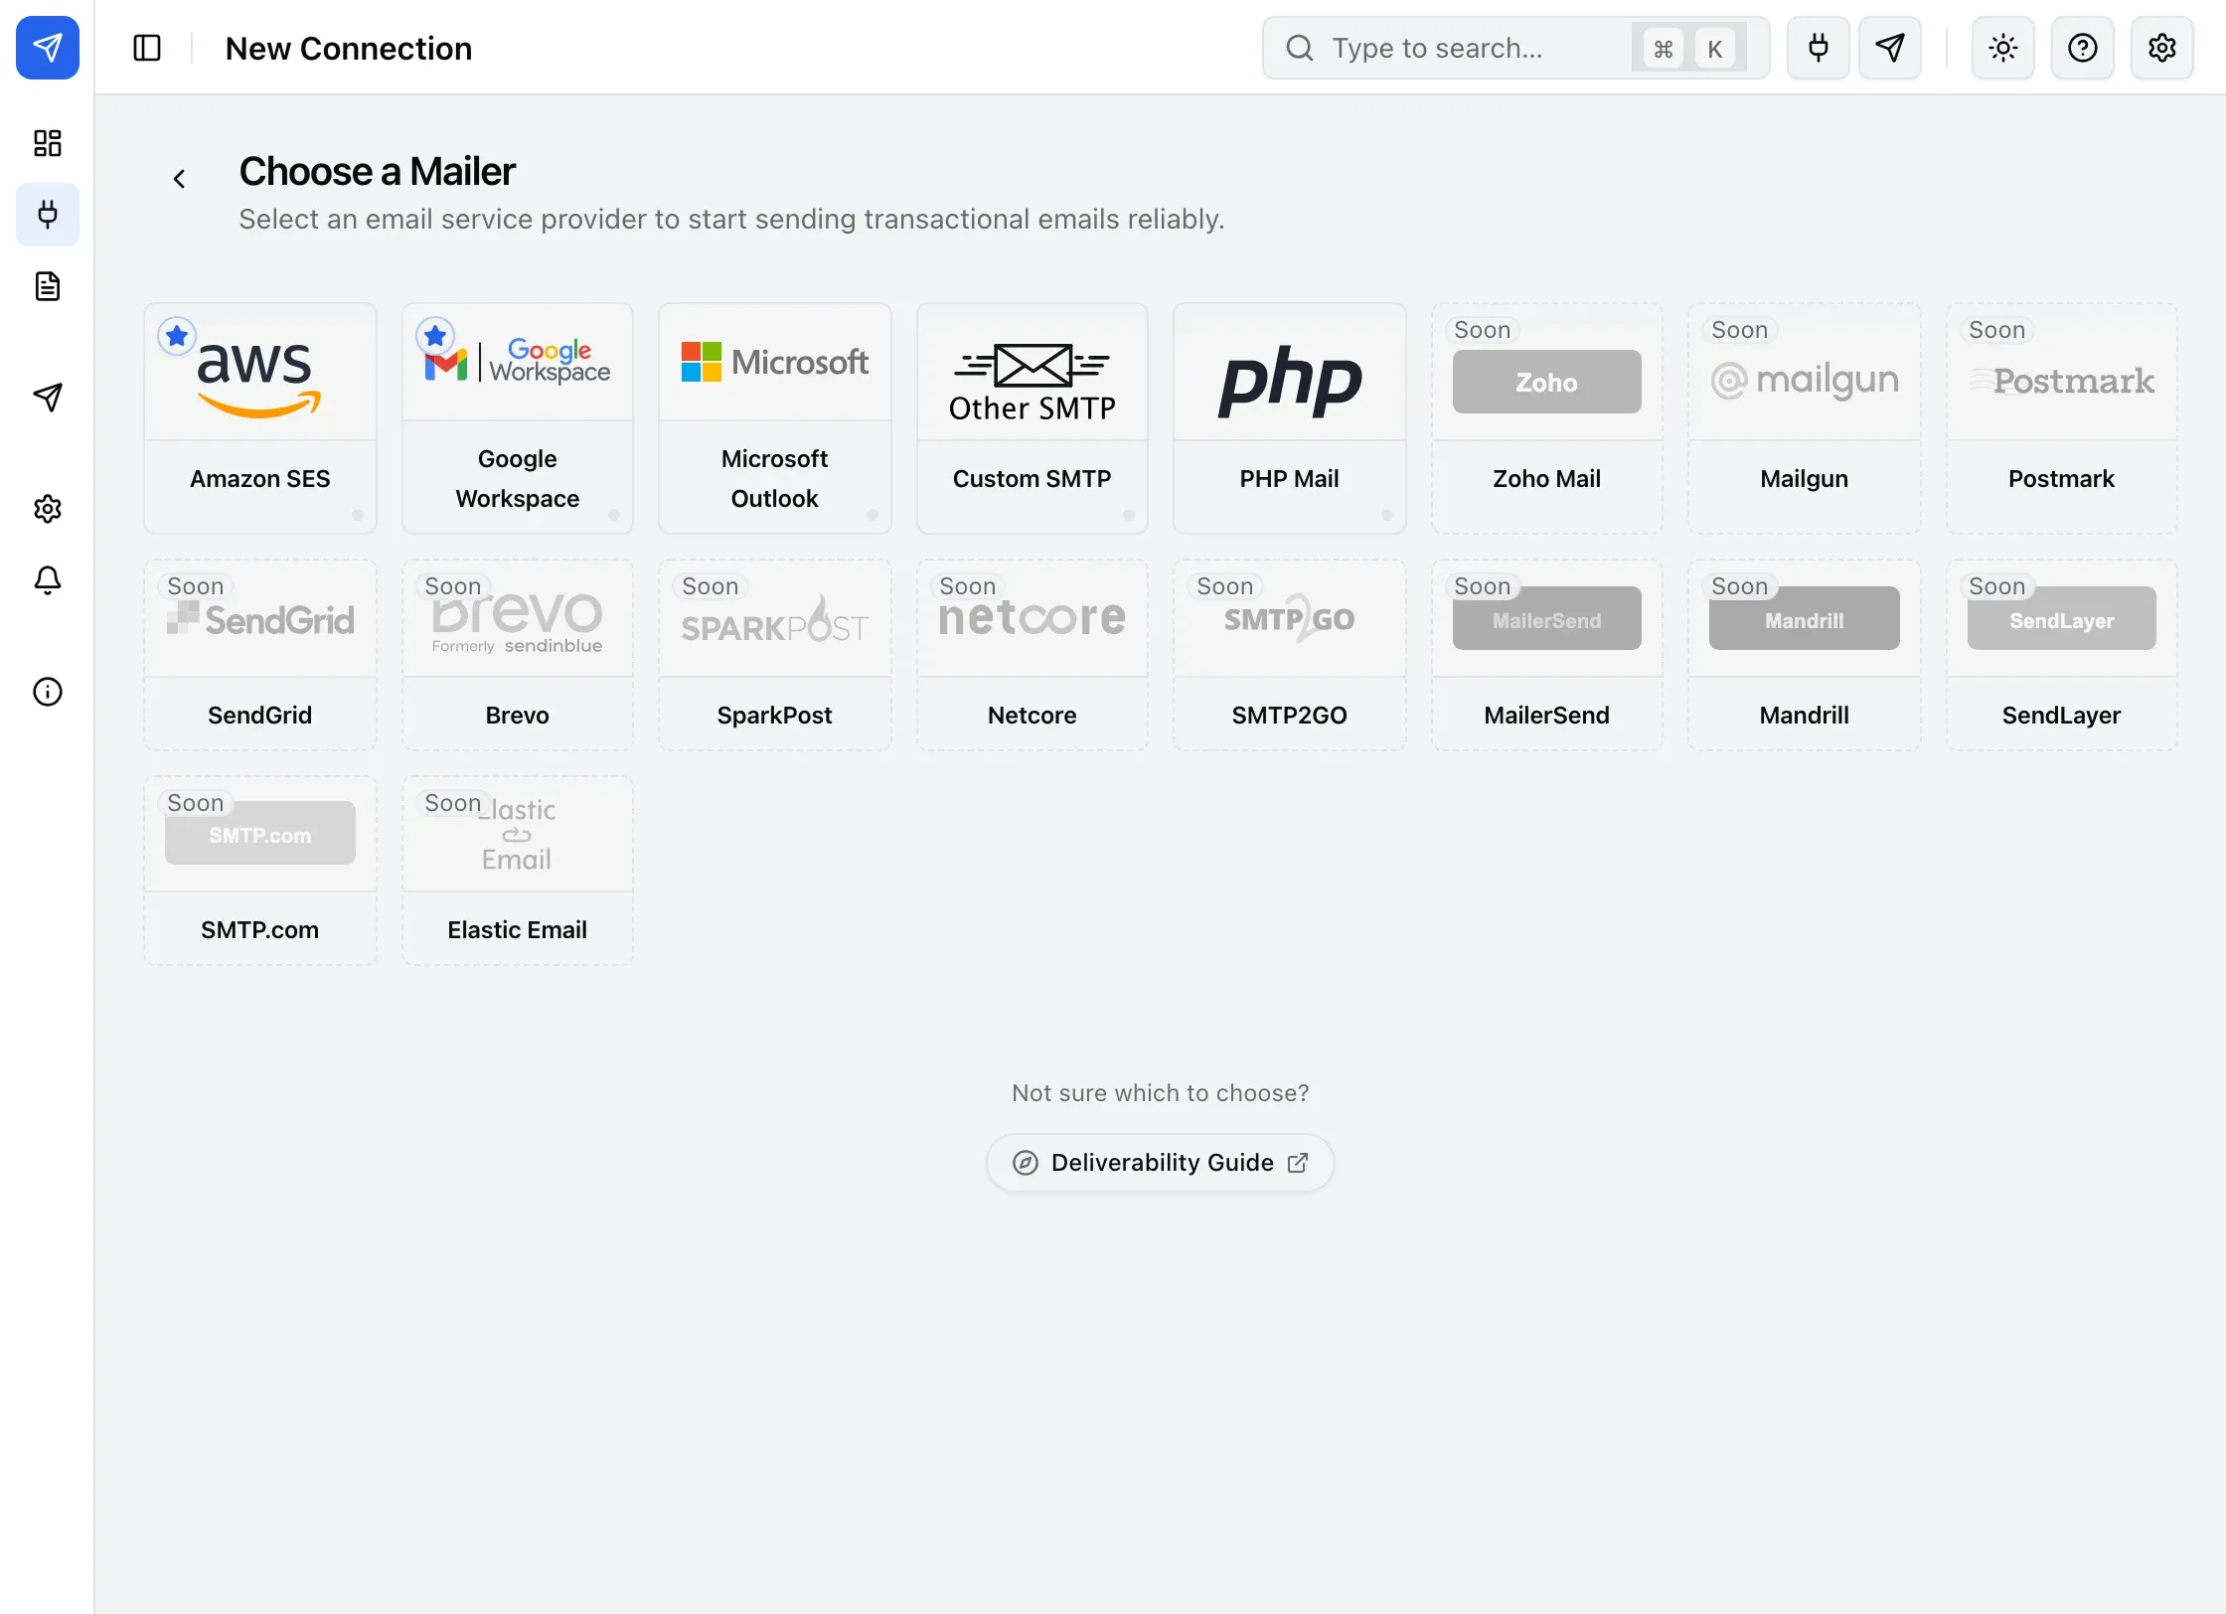This screenshot has width=2226, height=1614.
Task: Click the Mailgun coming soon card
Action: [x=1805, y=418]
